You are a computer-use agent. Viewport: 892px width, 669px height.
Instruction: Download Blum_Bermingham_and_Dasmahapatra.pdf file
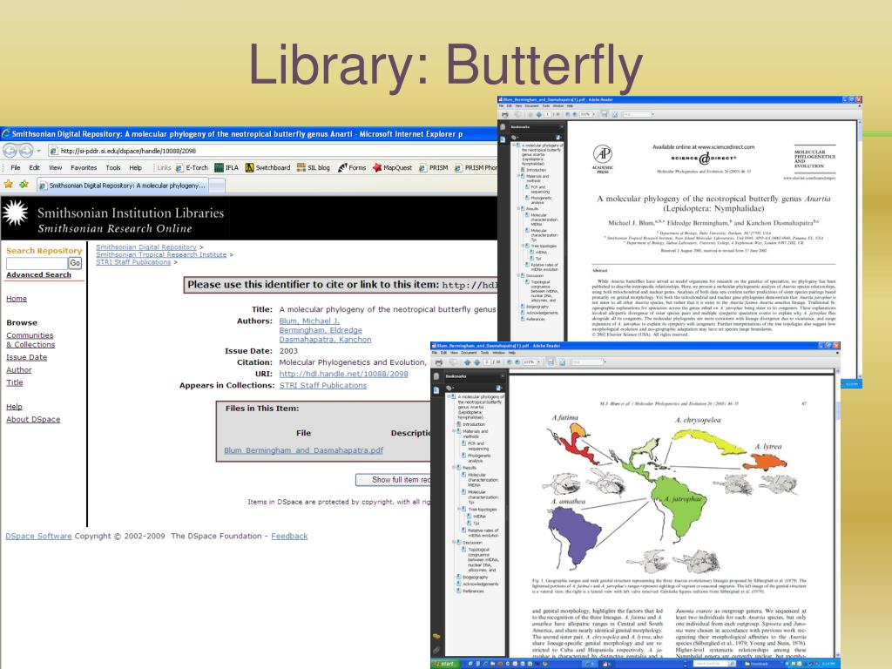(x=304, y=450)
